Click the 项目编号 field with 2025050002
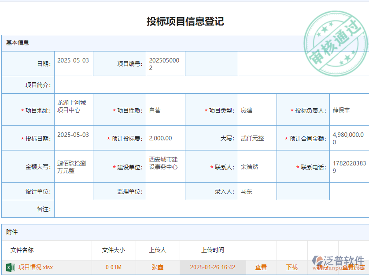 [x=166, y=63]
